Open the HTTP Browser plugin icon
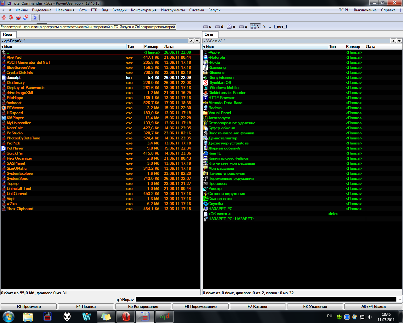The image size is (403, 323). [206, 98]
